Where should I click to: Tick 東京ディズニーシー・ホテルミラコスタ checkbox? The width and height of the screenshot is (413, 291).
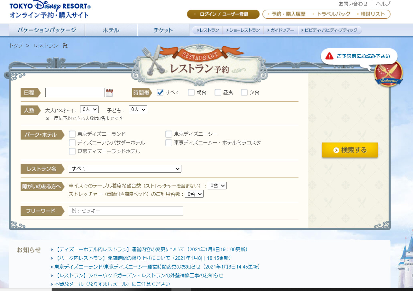pyautogui.click(x=169, y=143)
